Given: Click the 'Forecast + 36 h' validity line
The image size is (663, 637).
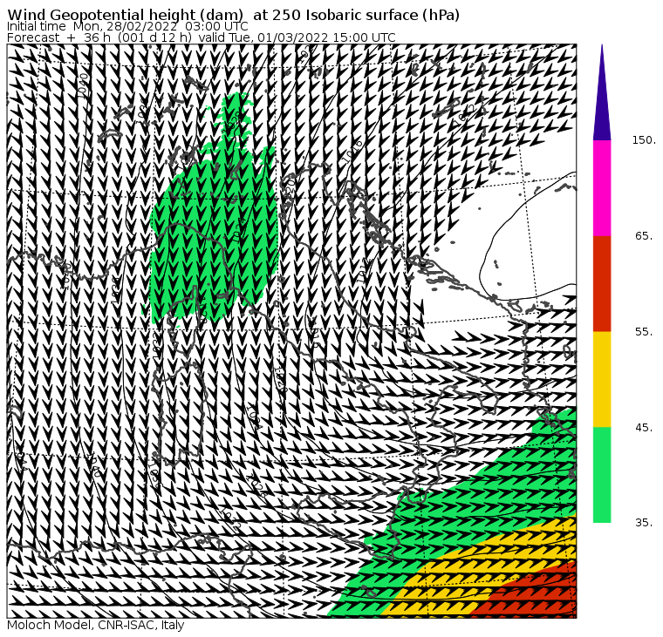Looking at the screenshot, I should tap(202, 37).
